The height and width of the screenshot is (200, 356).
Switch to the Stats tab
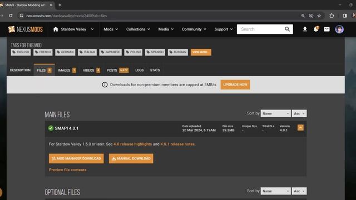(x=155, y=71)
